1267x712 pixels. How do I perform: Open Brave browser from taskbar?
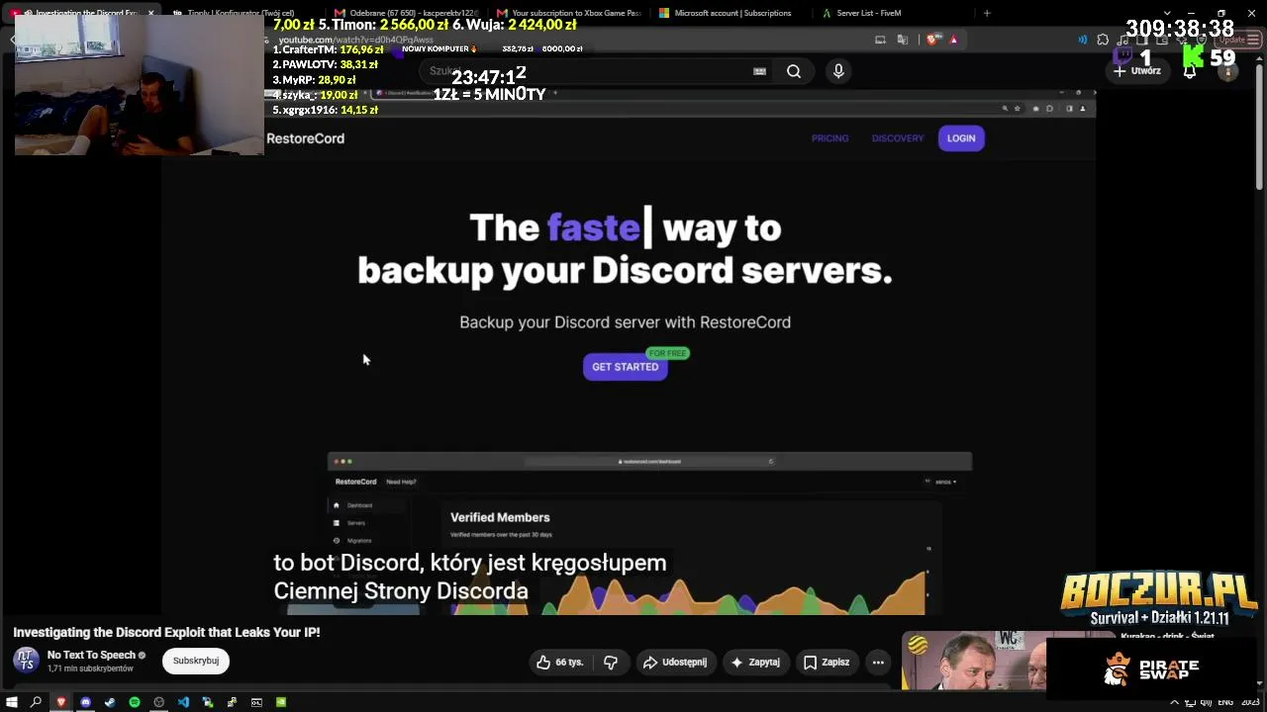(x=61, y=702)
